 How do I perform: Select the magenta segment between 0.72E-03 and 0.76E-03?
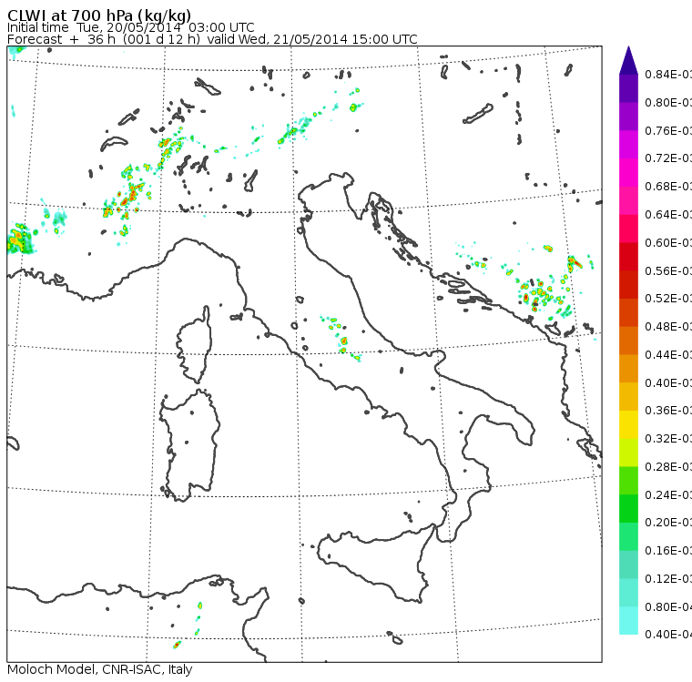(x=628, y=145)
